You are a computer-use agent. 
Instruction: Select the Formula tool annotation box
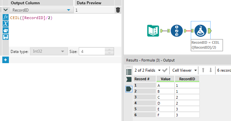click(207, 45)
